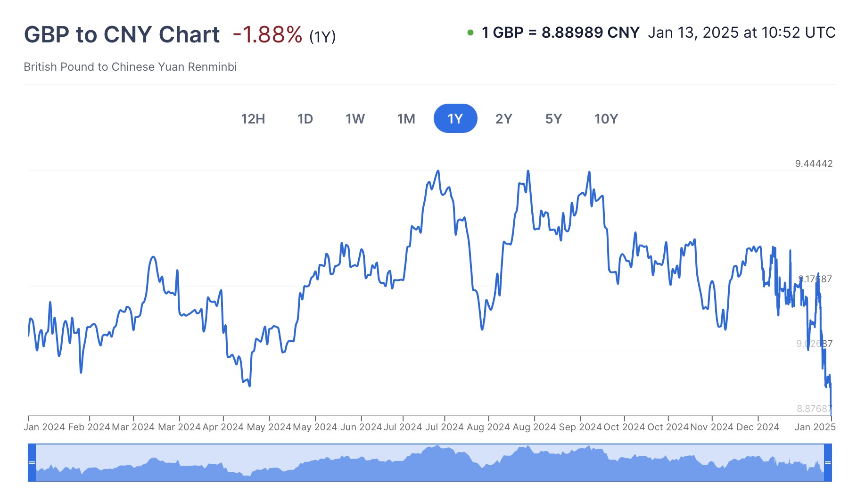Select the 10Y time range
The height and width of the screenshot is (493, 857).
pyautogui.click(x=606, y=119)
